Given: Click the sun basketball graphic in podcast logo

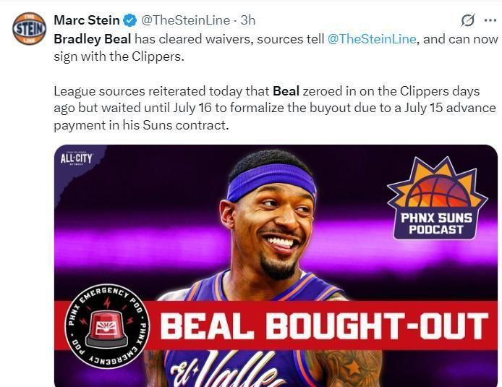Looking at the screenshot, I should (x=437, y=183).
